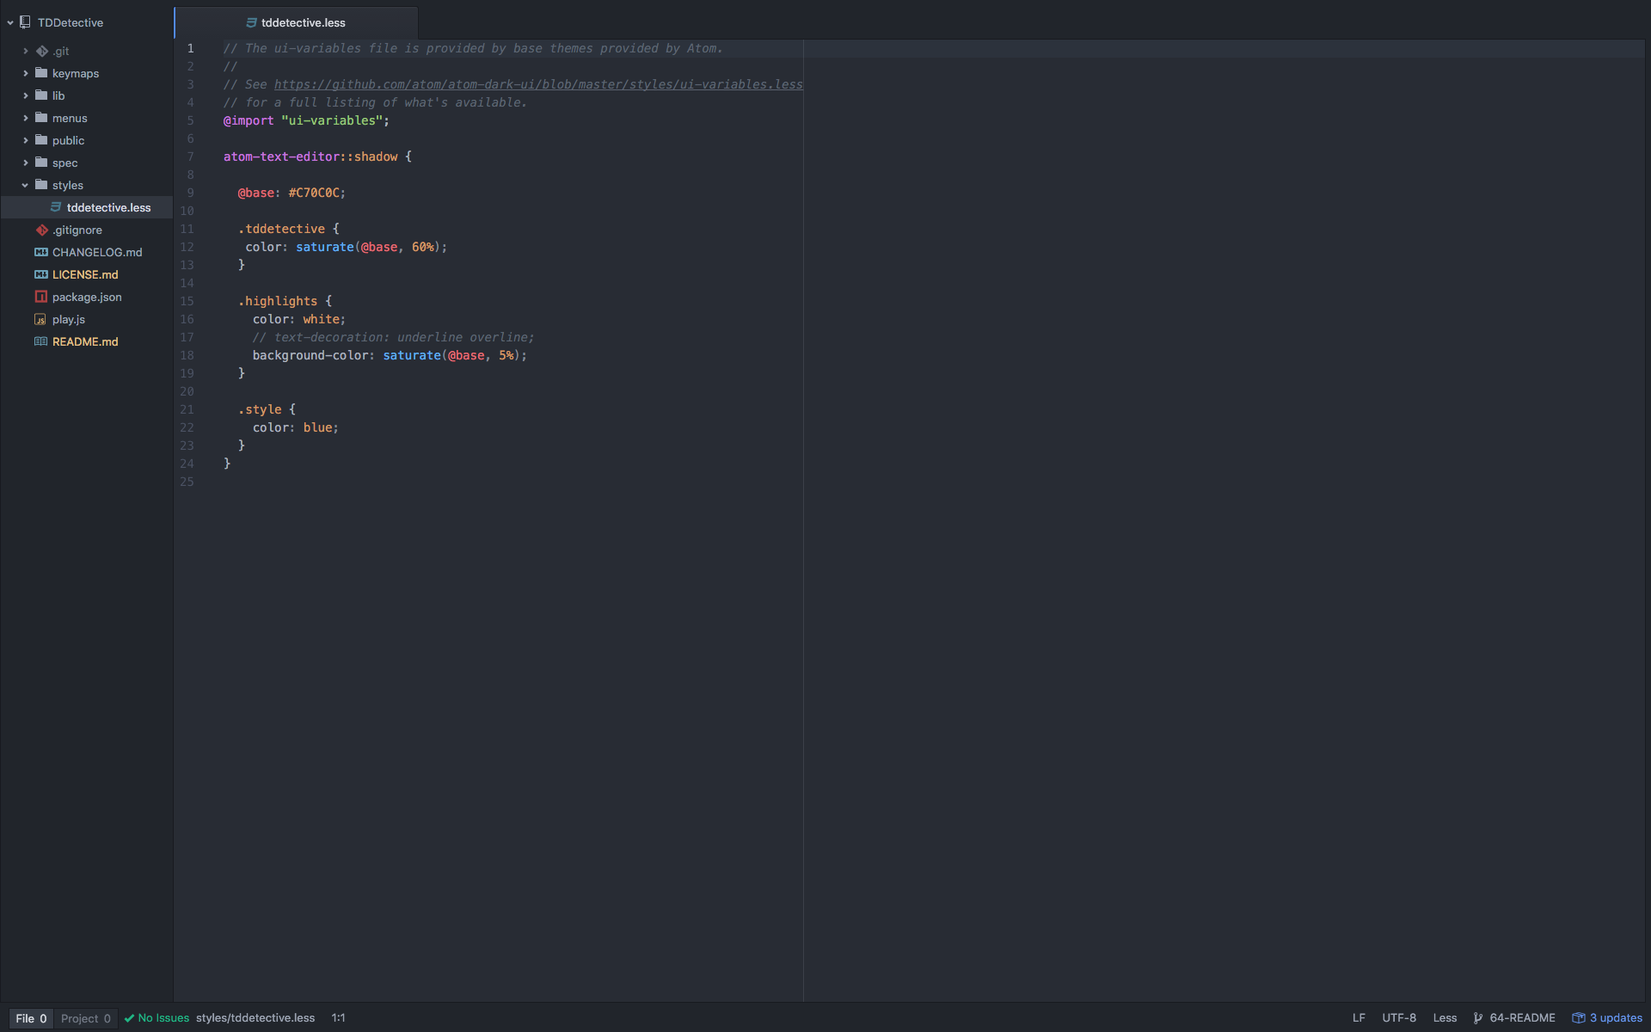Click the package updates icon in status bar

click(x=1579, y=1018)
